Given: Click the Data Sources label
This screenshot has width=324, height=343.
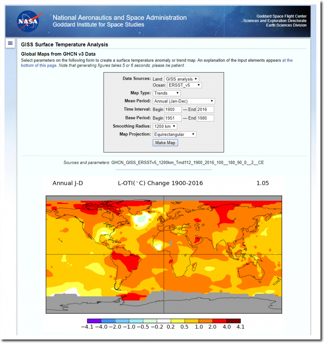Looking at the screenshot, I should 137,78.
